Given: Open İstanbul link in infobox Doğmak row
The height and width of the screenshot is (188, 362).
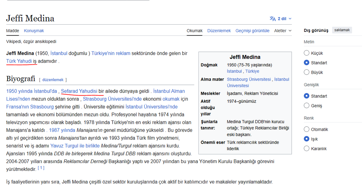Looking at the screenshot, I should [234, 71].
